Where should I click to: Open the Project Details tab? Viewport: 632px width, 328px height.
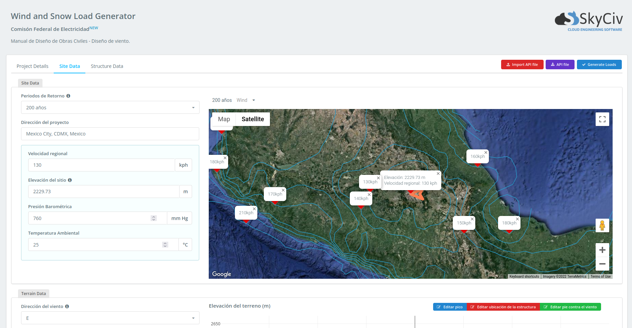point(32,66)
